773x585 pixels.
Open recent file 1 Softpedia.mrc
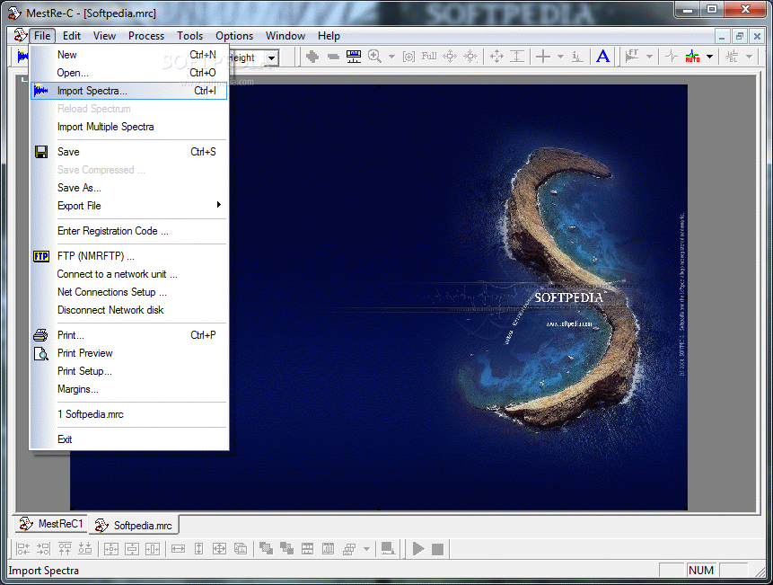click(128, 414)
